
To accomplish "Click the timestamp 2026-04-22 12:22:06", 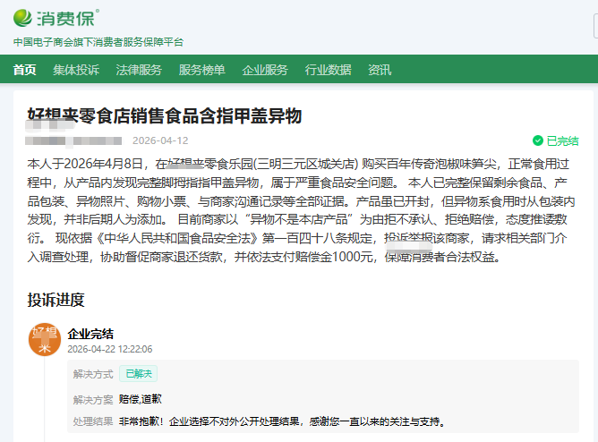I will click(x=110, y=349).
